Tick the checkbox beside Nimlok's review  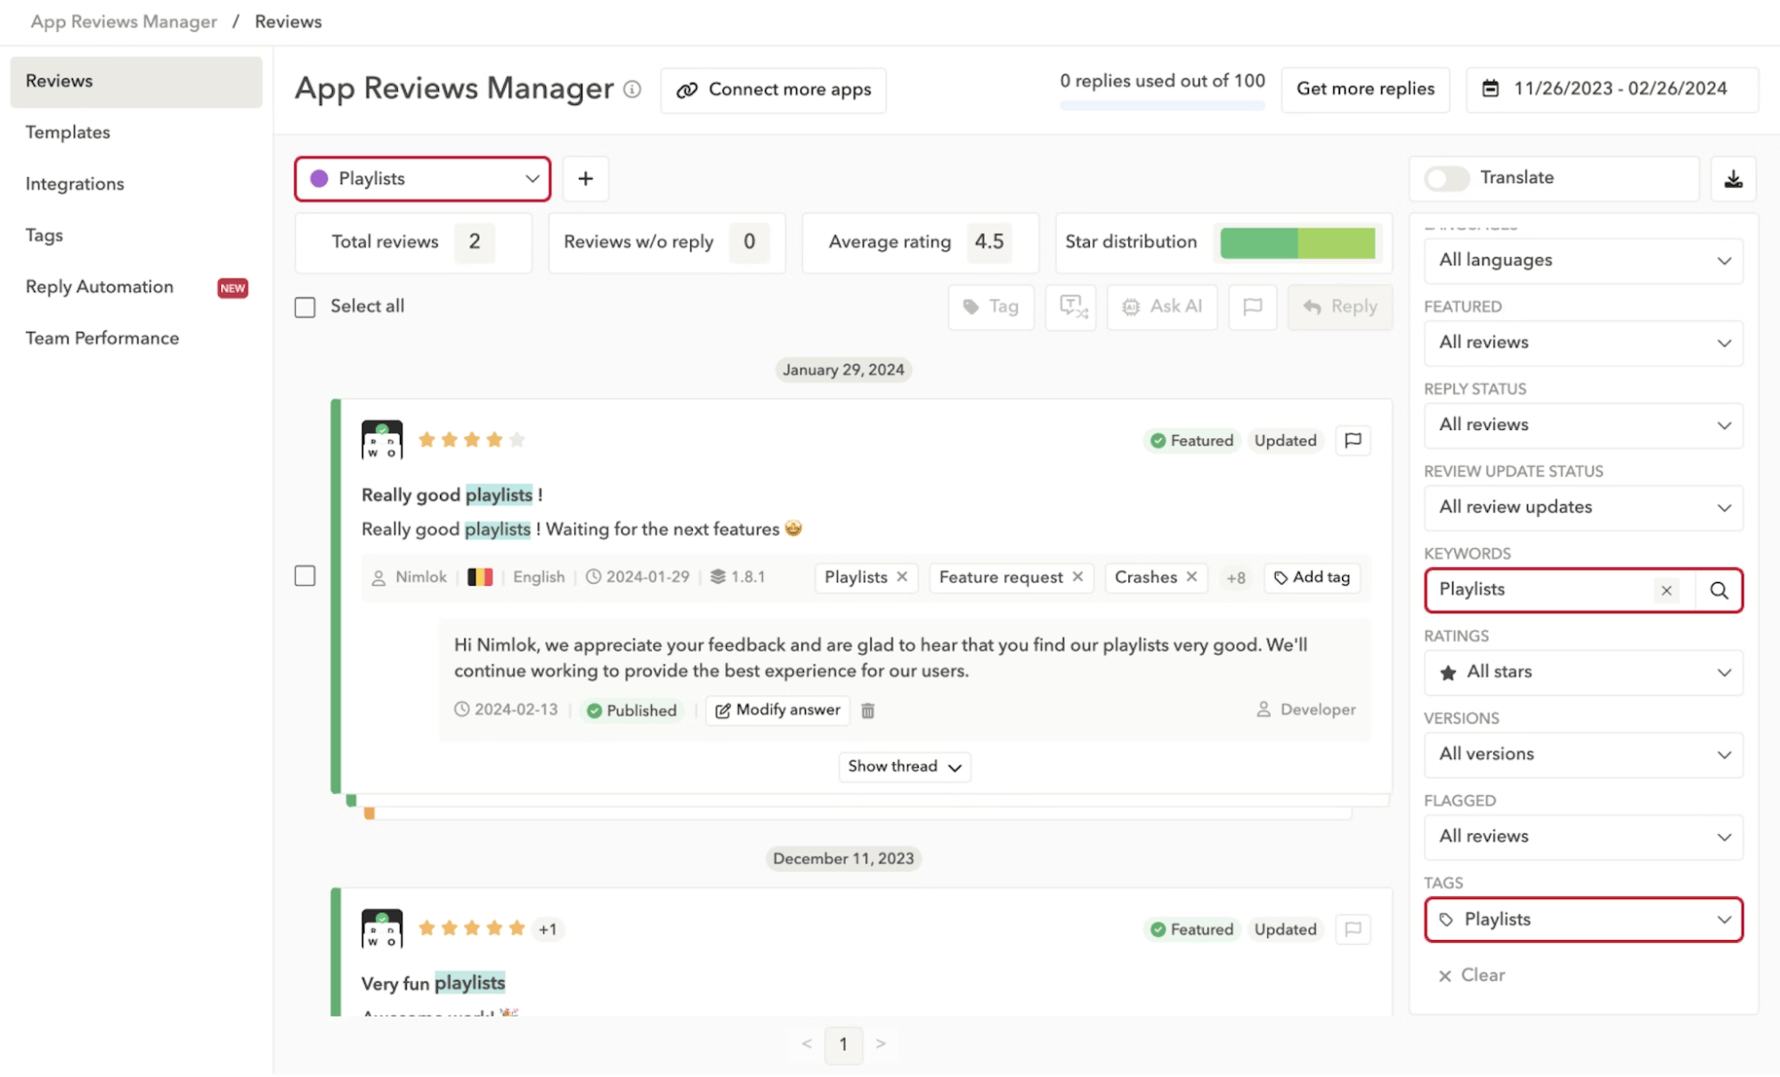coord(305,576)
